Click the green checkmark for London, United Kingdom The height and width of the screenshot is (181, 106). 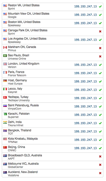pyautogui.click(x=100, y=65)
